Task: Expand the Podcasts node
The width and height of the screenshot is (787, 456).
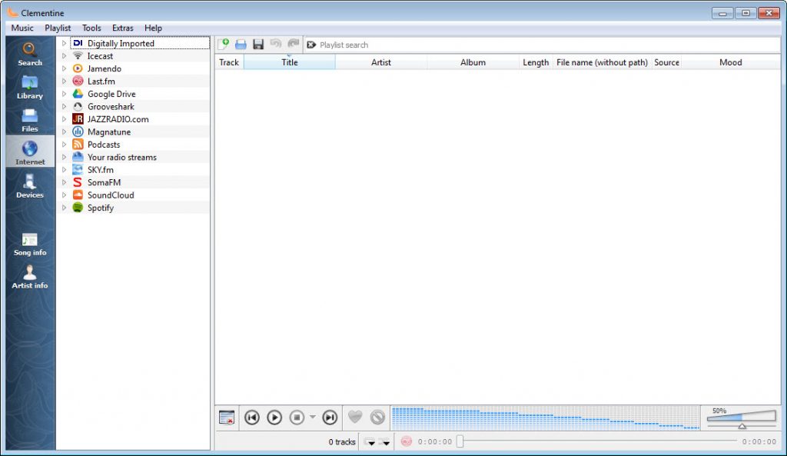Action: tap(64, 144)
